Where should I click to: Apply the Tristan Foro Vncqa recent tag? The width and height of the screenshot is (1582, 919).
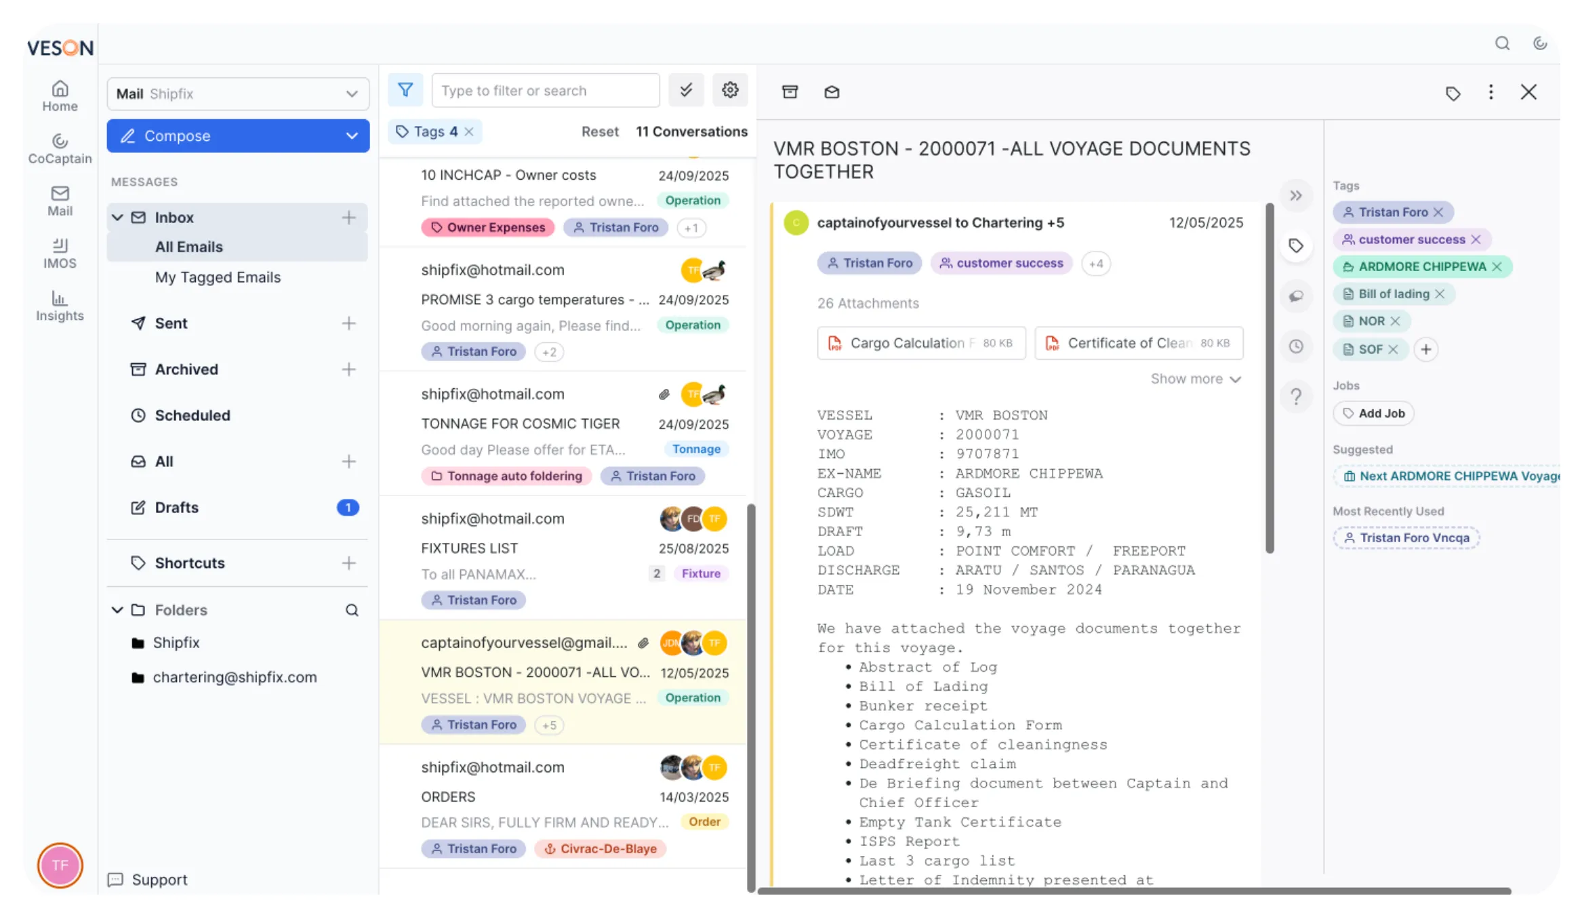coord(1406,538)
